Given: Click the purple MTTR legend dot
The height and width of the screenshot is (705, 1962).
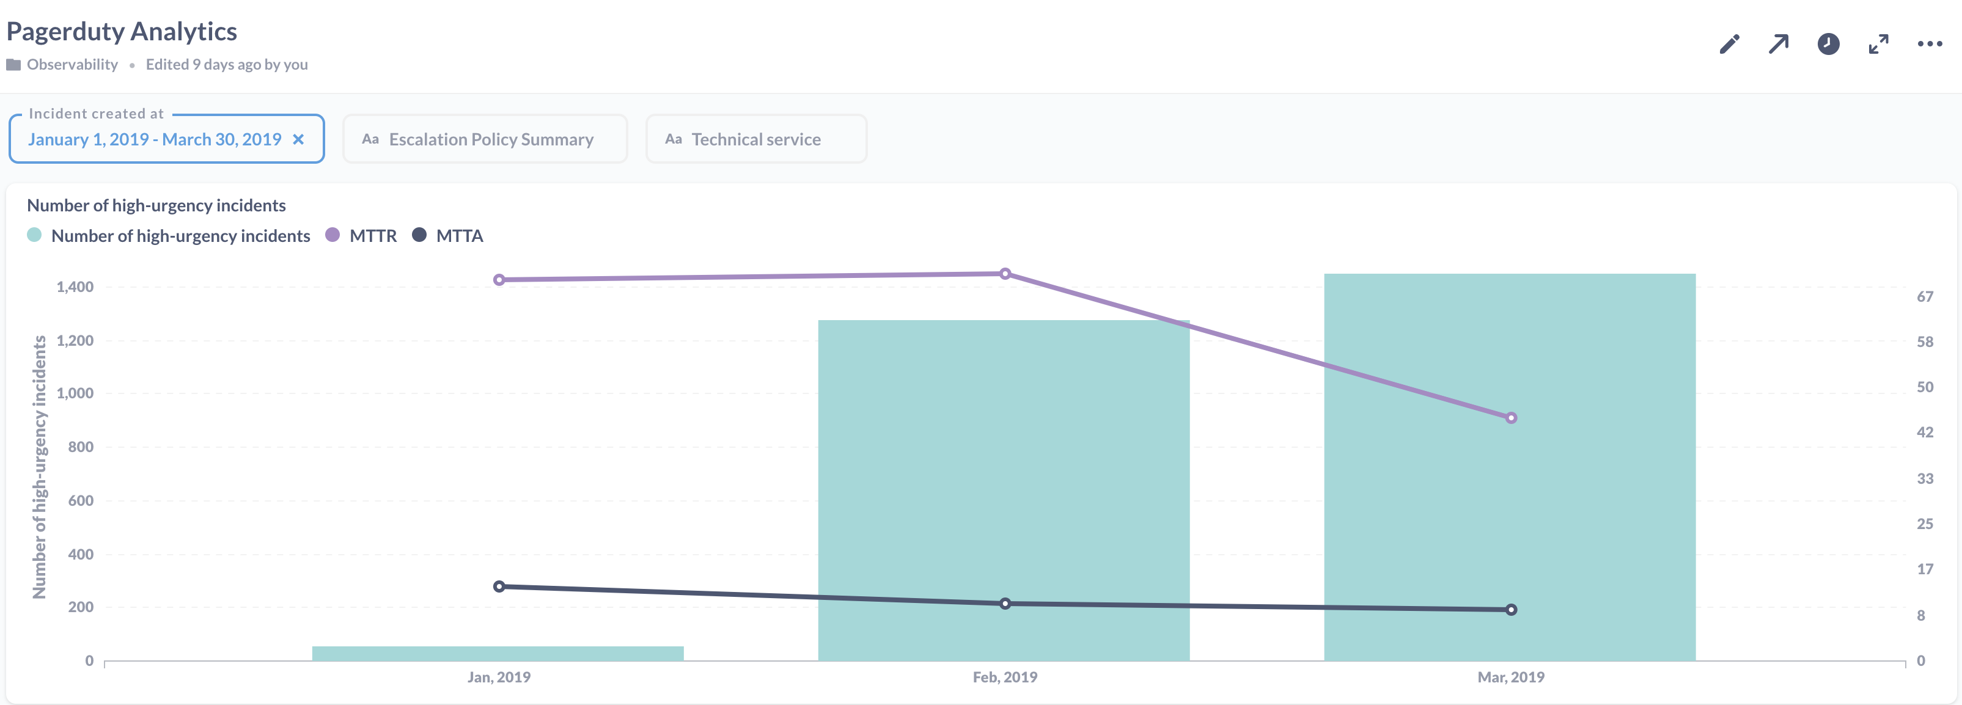Looking at the screenshot, I should 333,235.
